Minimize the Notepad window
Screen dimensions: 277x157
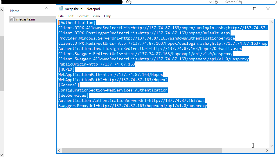pos(242,9)
